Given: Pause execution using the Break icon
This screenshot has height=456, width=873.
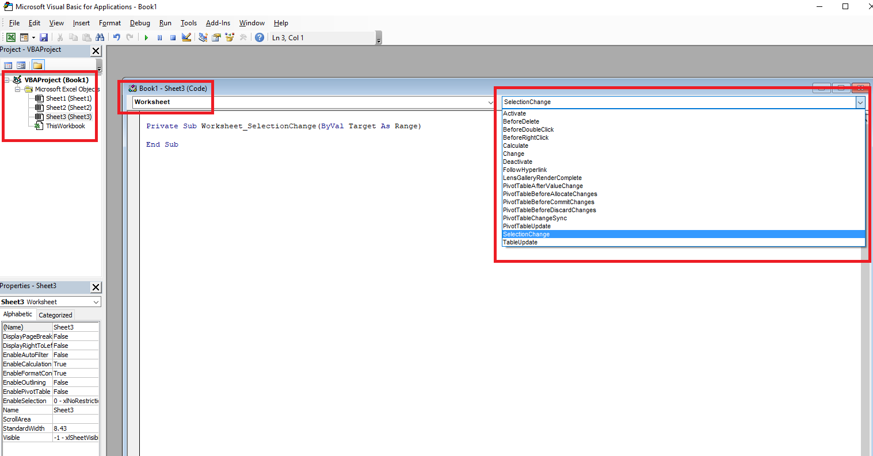Looking at the screenshot, I should click(159, 37).
